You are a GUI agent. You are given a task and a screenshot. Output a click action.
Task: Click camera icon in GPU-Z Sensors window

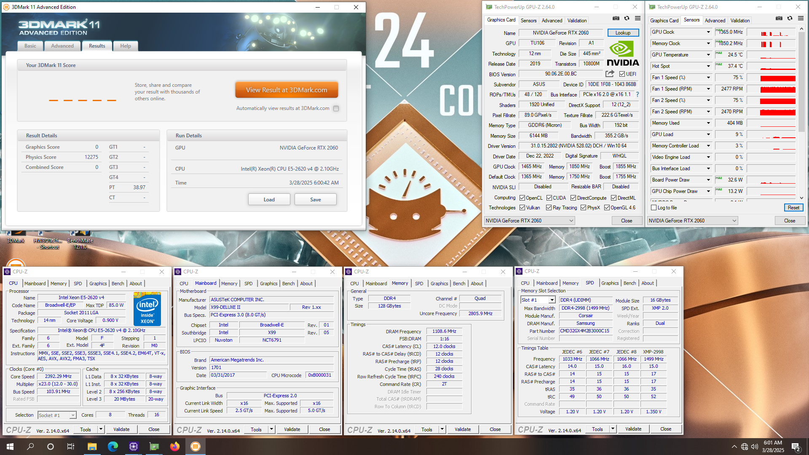[779, 19]
